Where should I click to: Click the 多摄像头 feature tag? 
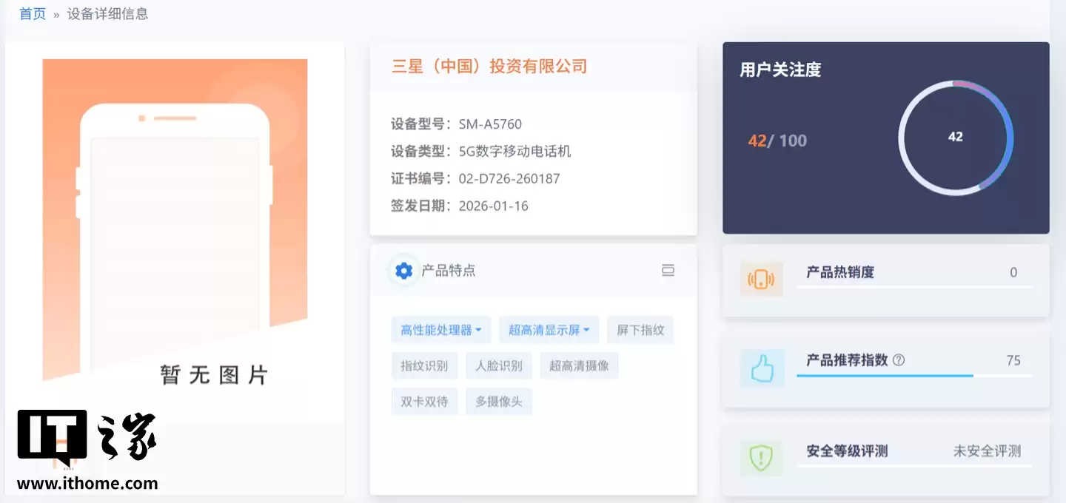click(499, 401)
